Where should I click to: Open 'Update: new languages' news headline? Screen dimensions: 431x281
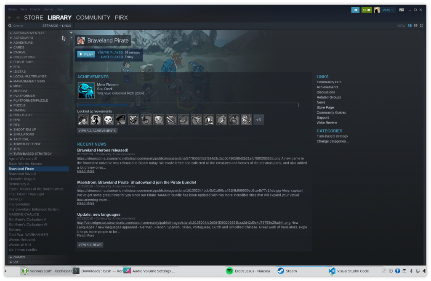pyautogui.click(x=98, y=215)
